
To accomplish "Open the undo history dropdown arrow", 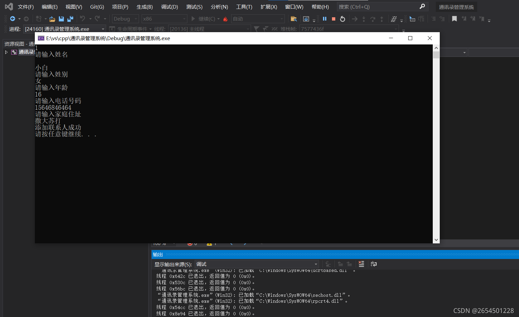I will tap(90, 19).
